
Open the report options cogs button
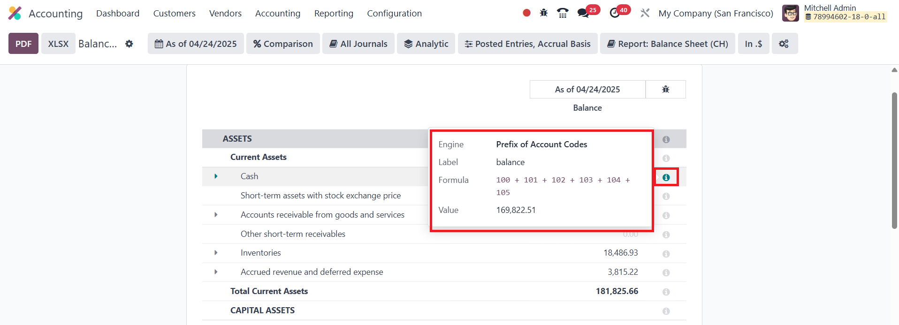(784, 44)
